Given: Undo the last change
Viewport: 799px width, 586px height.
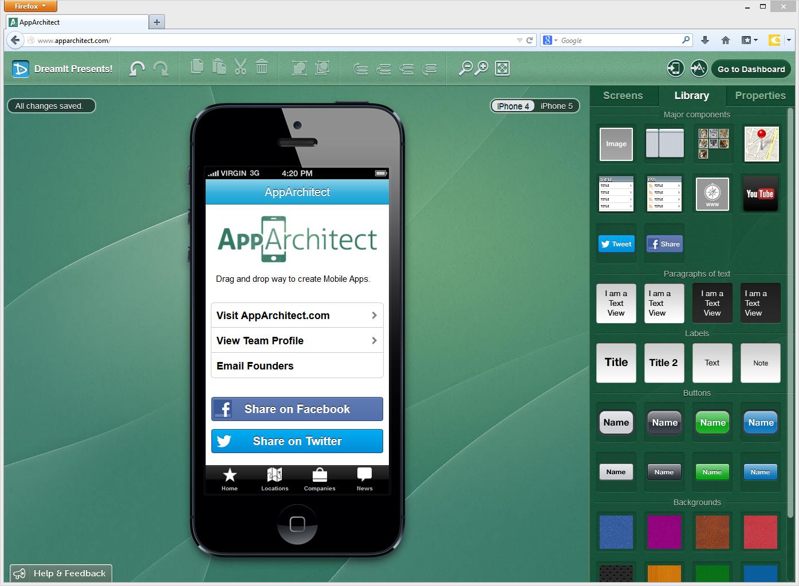Looking at the screenshot, I should 137,68.
